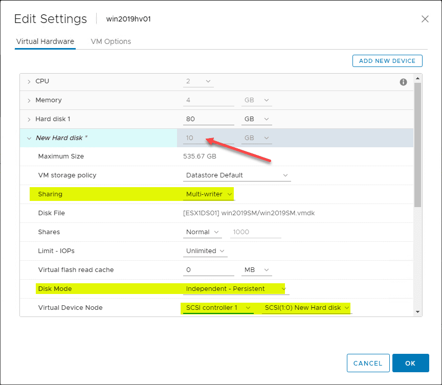Click OK to save the settings

[410, 363]
